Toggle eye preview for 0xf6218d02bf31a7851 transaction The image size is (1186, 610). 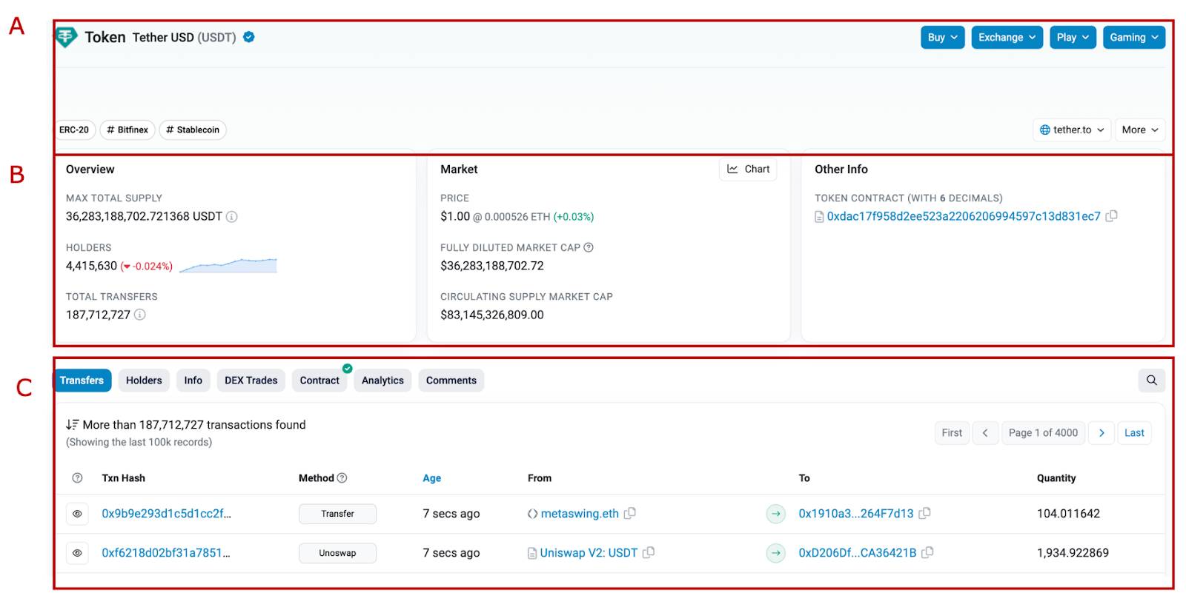click(77, 553)
